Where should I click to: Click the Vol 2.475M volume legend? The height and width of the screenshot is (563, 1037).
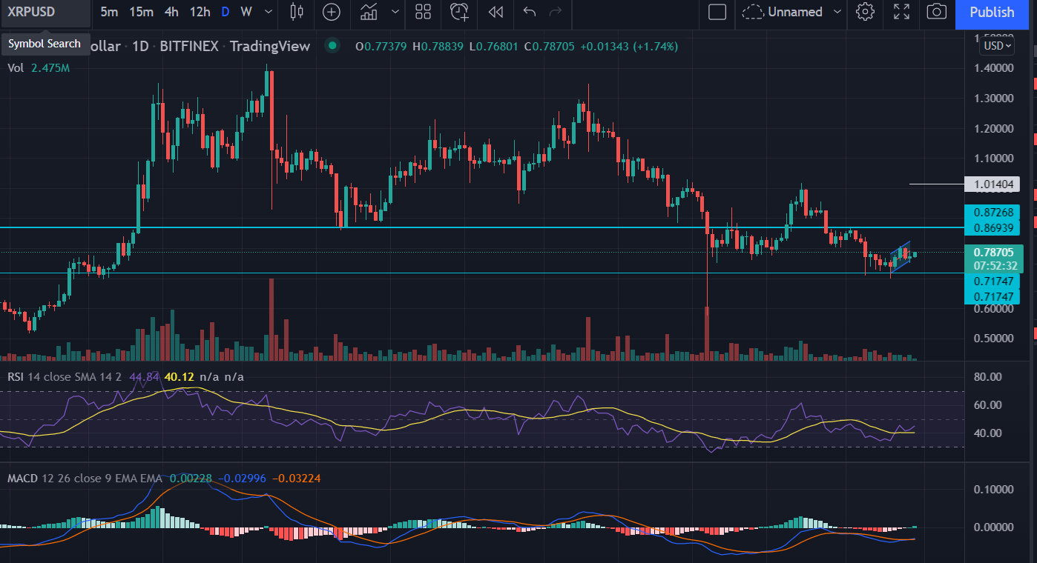39,67
